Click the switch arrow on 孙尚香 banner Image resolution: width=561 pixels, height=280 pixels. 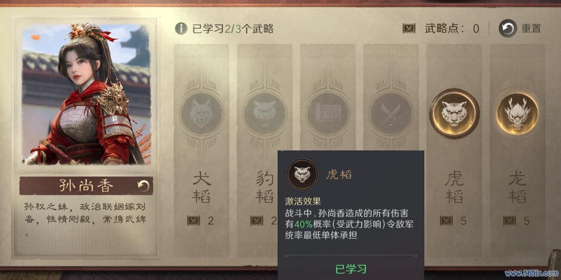143,186
